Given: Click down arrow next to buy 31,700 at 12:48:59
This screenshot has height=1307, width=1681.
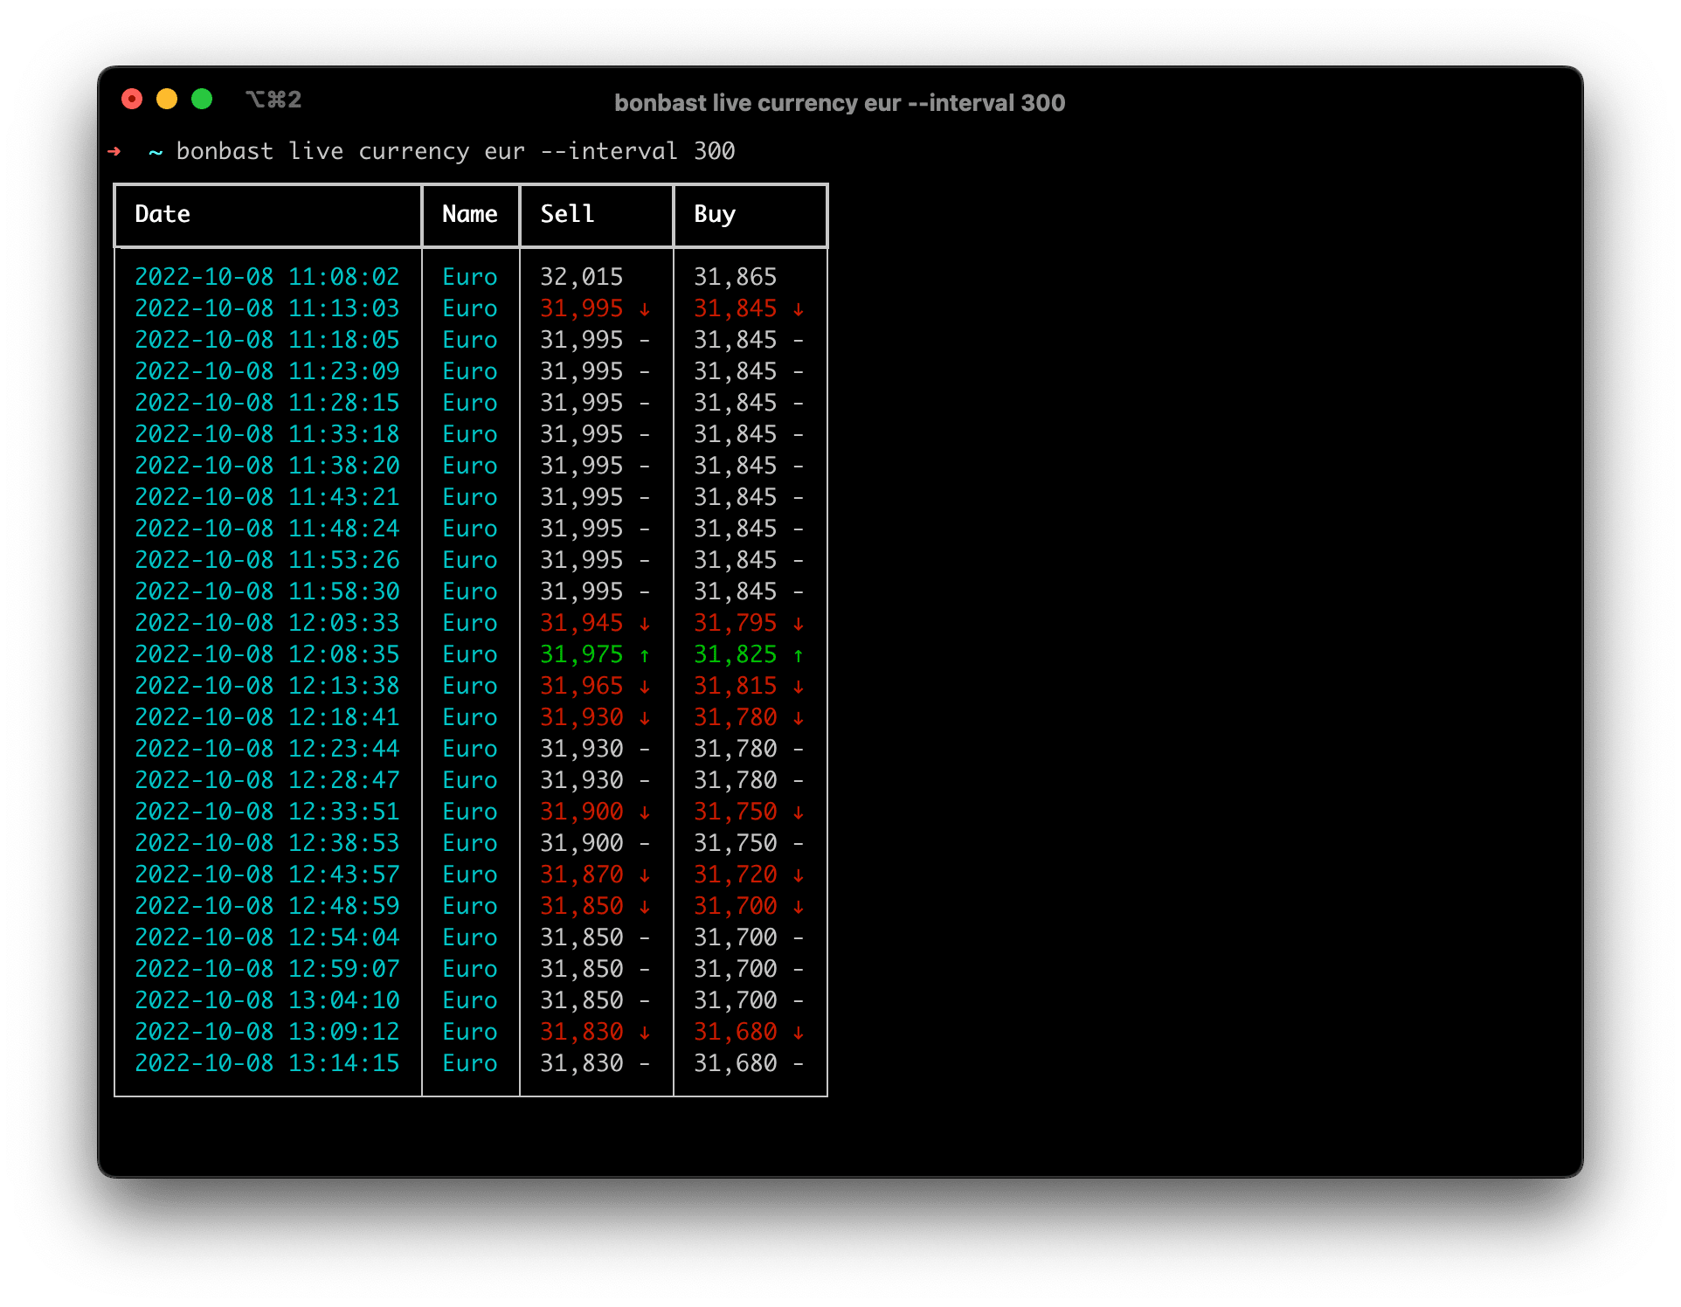Looking at the screenshot, I should [x=799, y=907].
